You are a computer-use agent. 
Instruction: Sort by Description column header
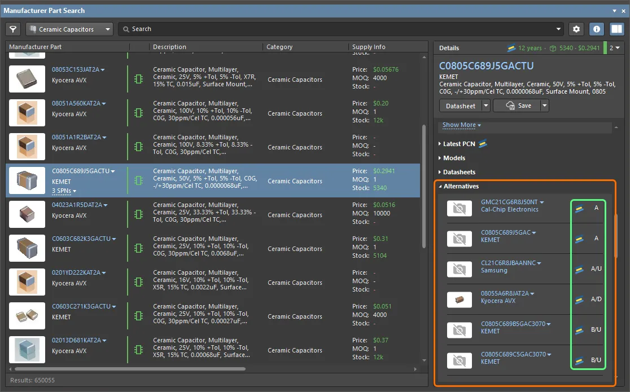169,47
